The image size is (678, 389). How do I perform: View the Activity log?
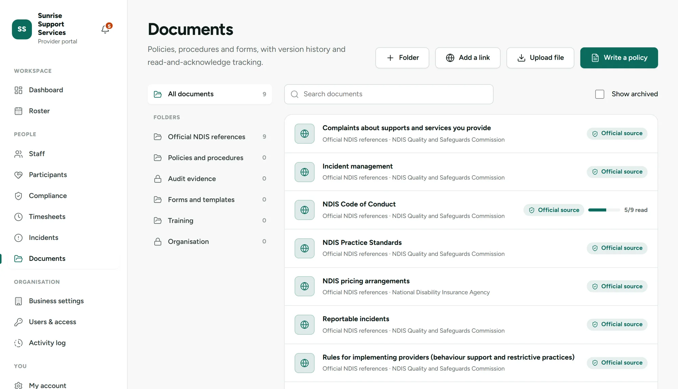pyautogui.click(x=64, y=343)
